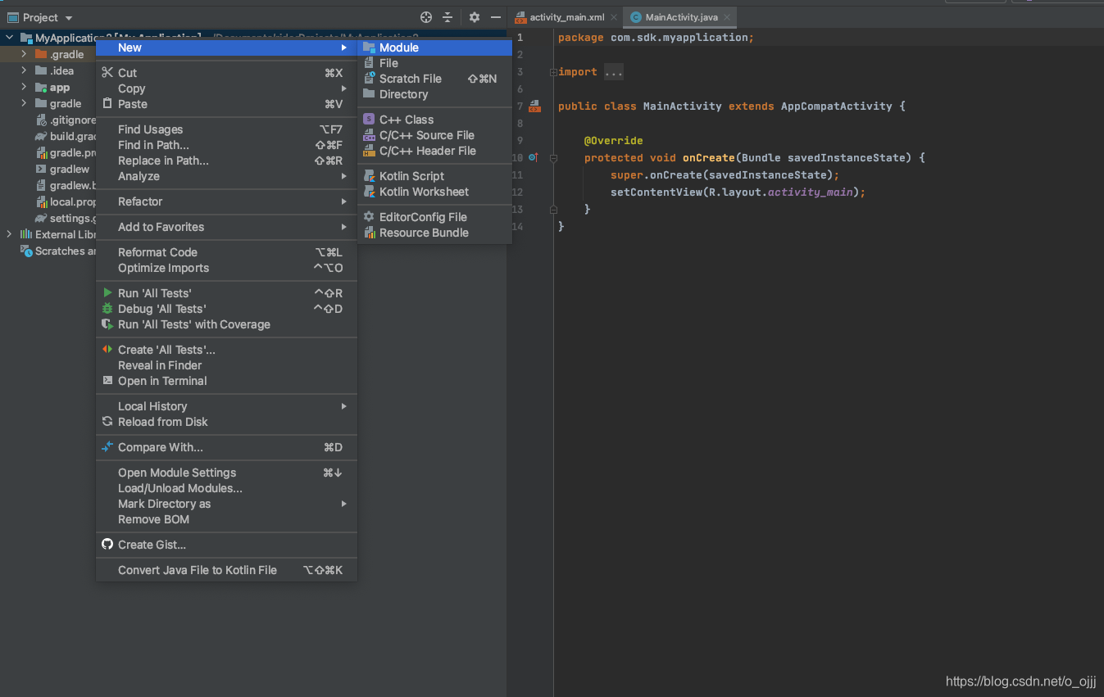Create a new C++ Class
Screen dimensions: 1104x697
(435, 120)
